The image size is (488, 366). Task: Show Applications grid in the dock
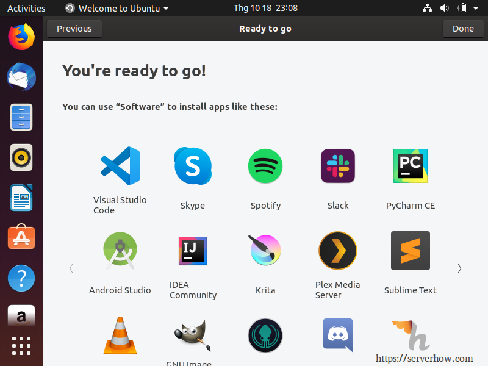(x=21, y=346)
